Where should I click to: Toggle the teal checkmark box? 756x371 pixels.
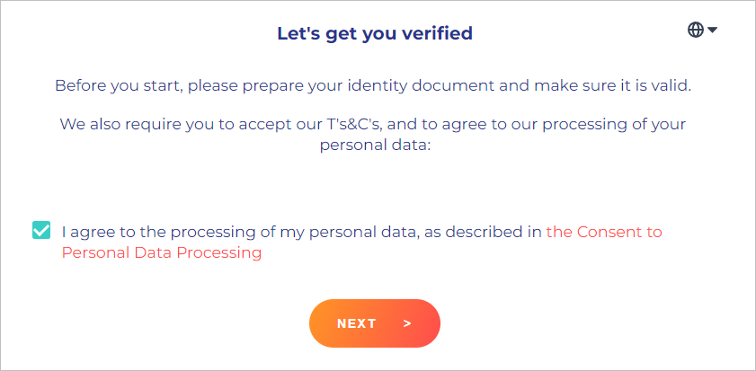tap(41, 230)
